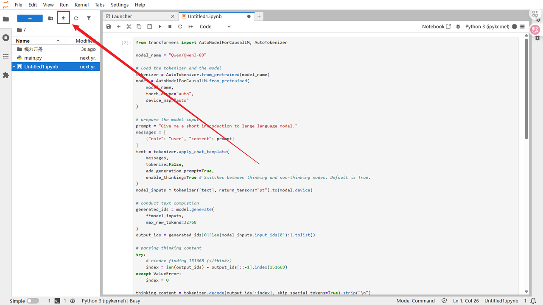Toggle the file filter funnel icon
This screenshot has width=543, height=305.
[89, 18]
